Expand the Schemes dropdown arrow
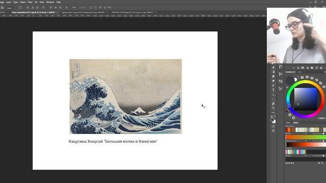The height and width of the screenshot is (183, 326). click(x=306, y=156)
